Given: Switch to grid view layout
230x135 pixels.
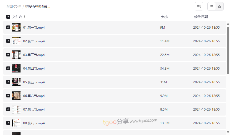Looking at the screenshot, I should coord(219,6).
